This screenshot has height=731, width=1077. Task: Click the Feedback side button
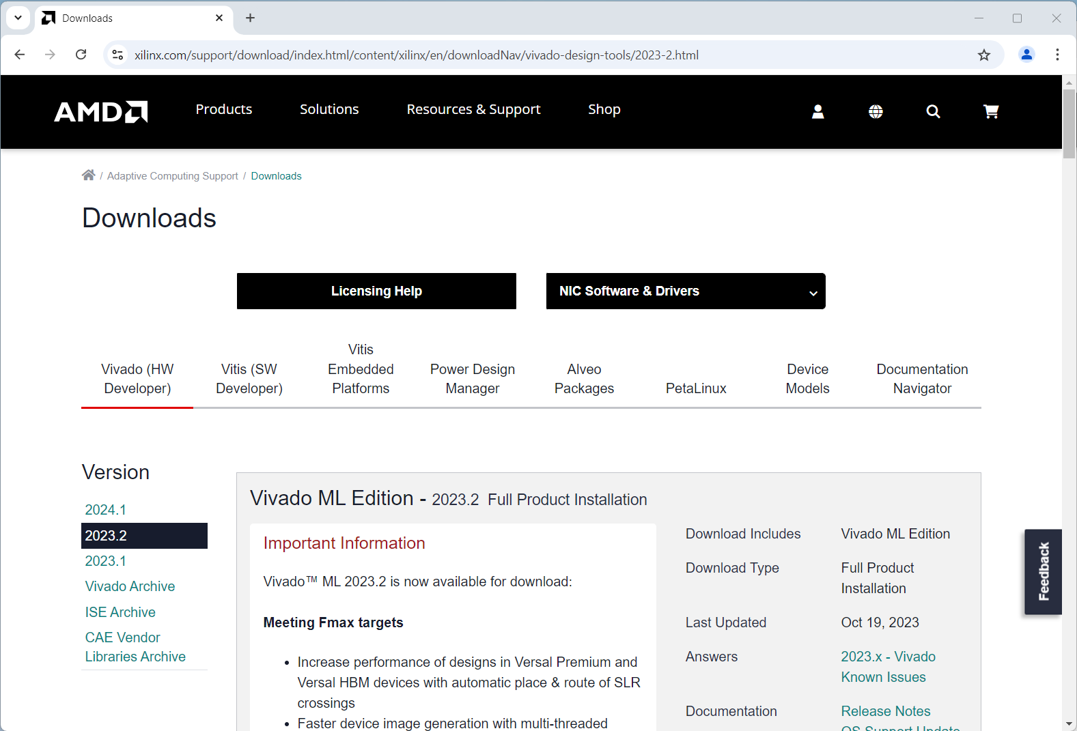click(x=1043, y=572)
